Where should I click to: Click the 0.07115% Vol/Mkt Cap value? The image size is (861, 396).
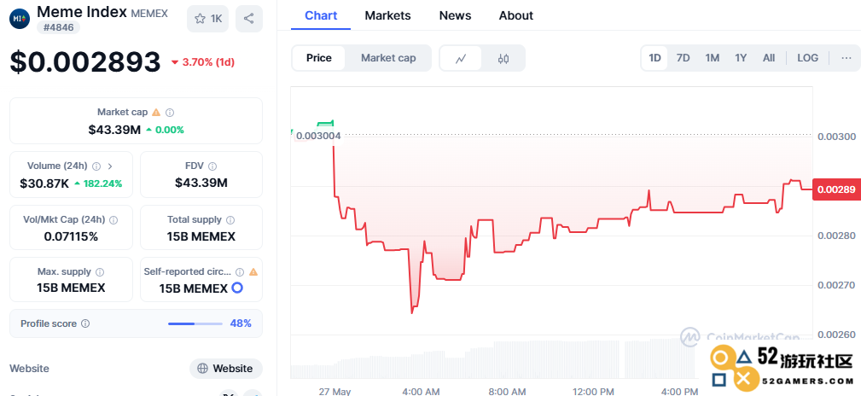coord(71,236)
